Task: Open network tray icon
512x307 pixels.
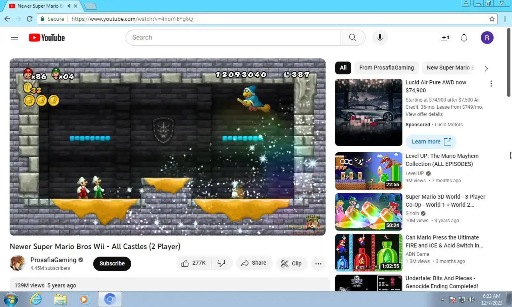Action: point(462,299)
